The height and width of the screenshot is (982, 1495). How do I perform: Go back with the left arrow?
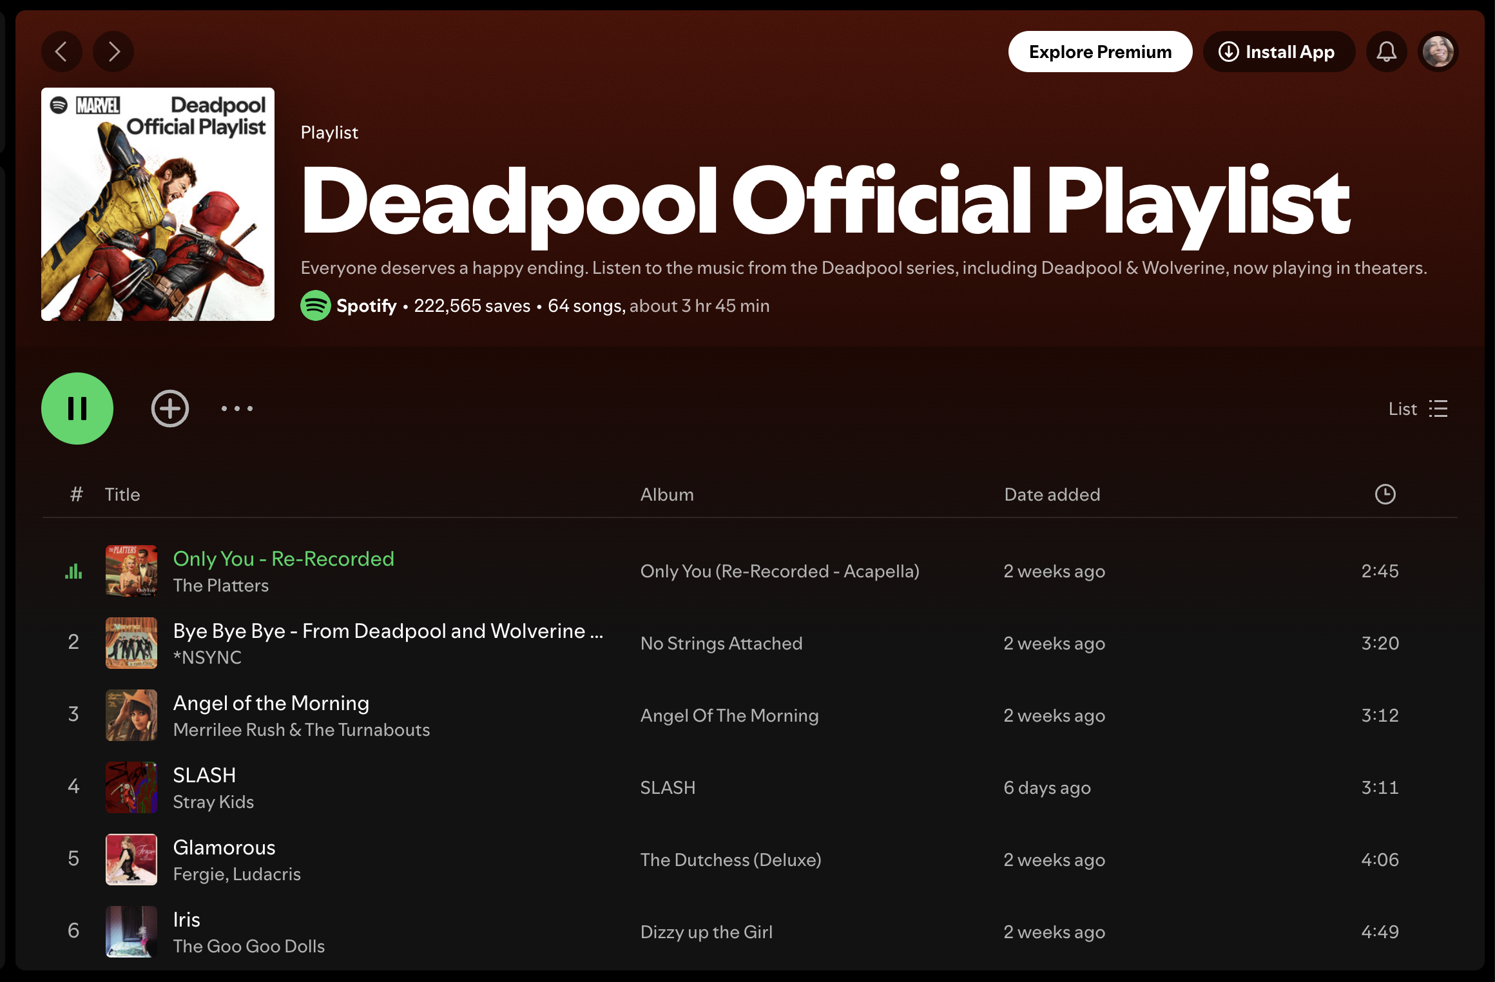click(62, 52)
